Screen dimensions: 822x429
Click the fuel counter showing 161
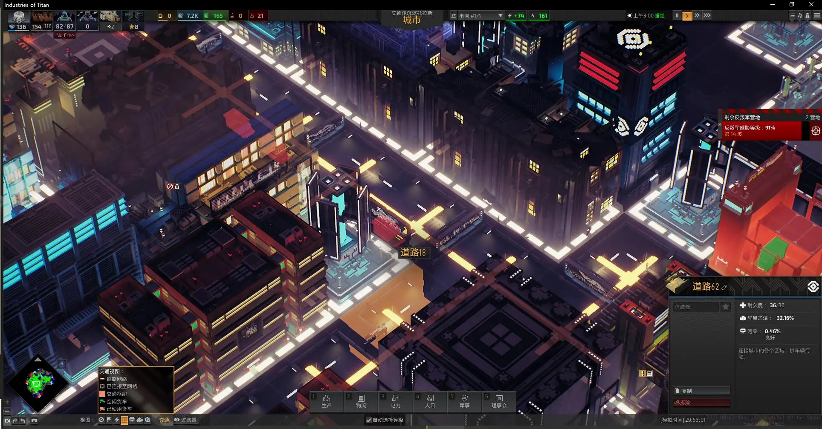coord(539,16)
